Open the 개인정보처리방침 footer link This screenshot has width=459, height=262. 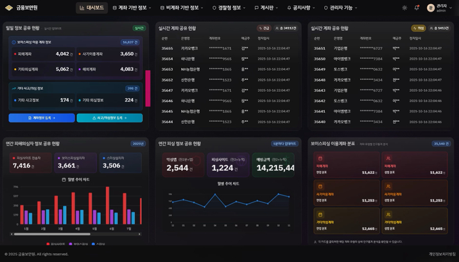click(442, 254)
